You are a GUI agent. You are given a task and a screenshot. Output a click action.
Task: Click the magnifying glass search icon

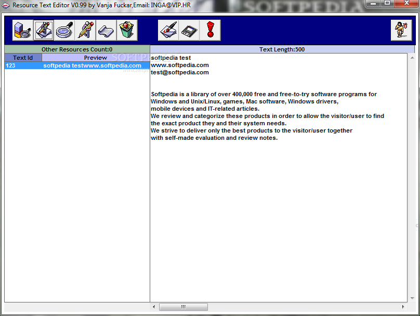click(x=64, y=30)
